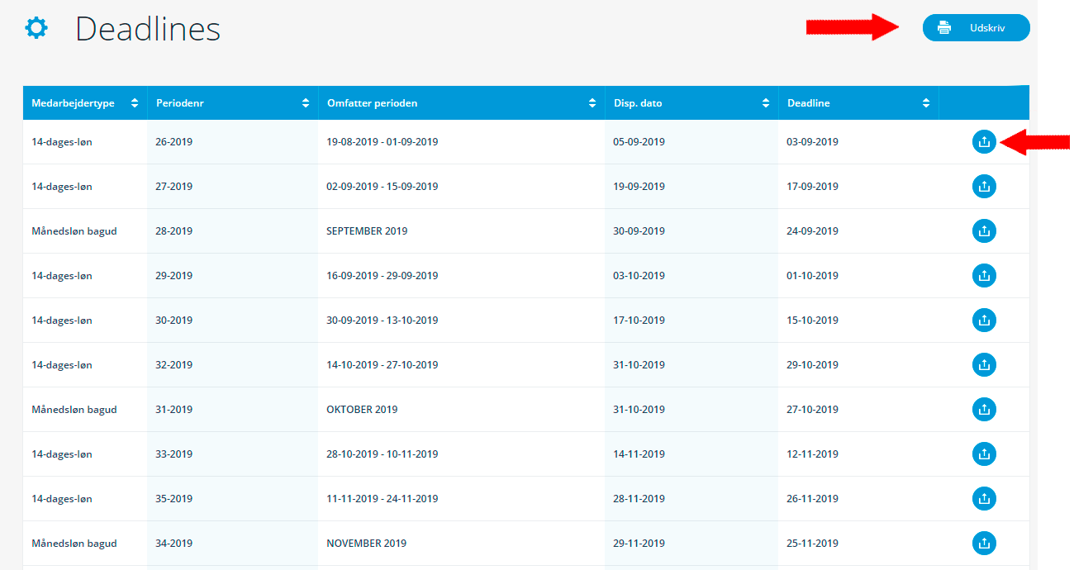Sort the Deadline column
Viewport: 1074px width, 570px height.
[x=925, y=103]
